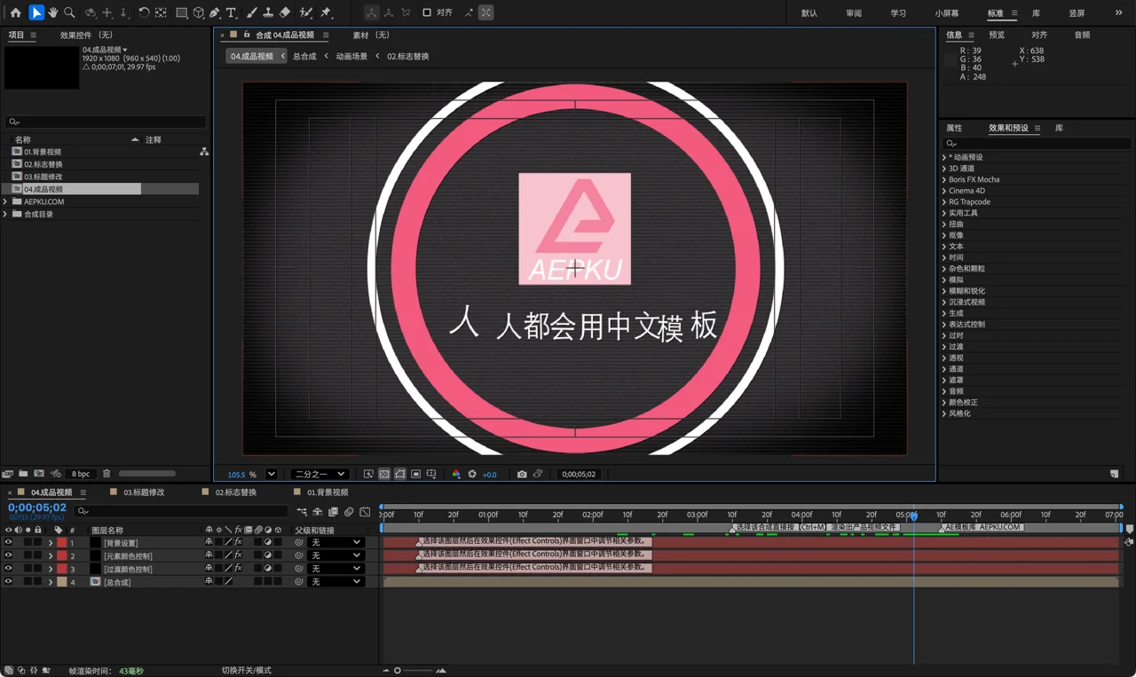Toggle visibility of 总合成 layer
The image size is (1136, 677).
[8, 582]
